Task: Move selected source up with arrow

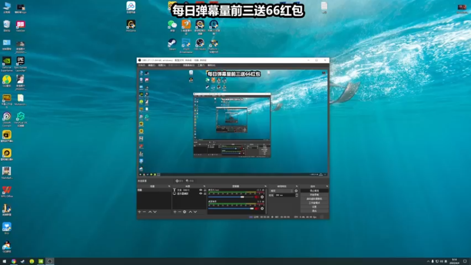Action: (190, 212)
